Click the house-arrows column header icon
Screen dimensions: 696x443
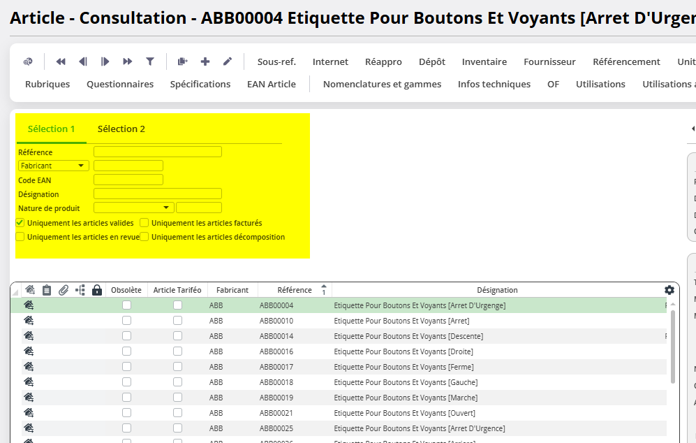pos(30,290)
